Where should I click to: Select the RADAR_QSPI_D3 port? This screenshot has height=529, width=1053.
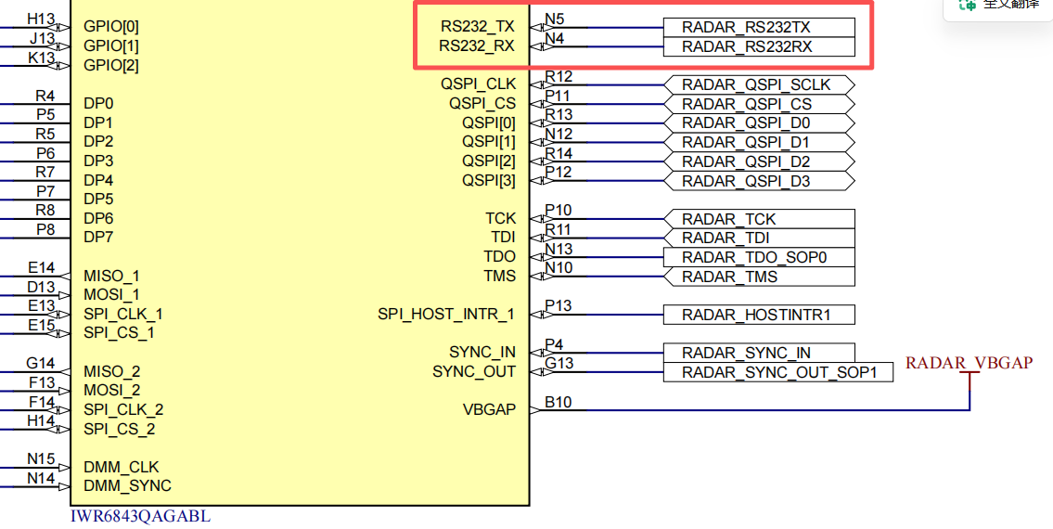(x=759, y=182)
